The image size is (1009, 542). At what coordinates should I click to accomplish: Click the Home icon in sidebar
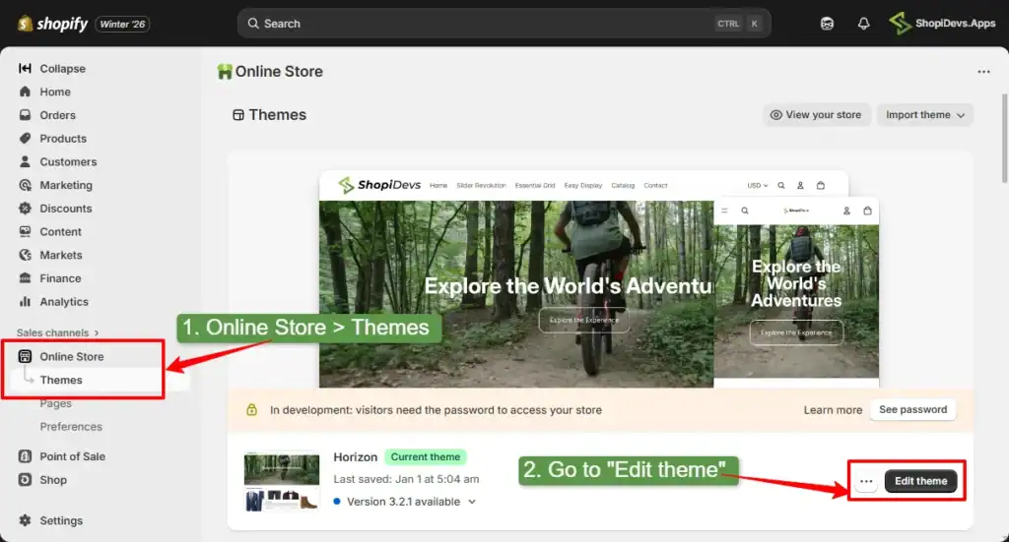(25, 91)
